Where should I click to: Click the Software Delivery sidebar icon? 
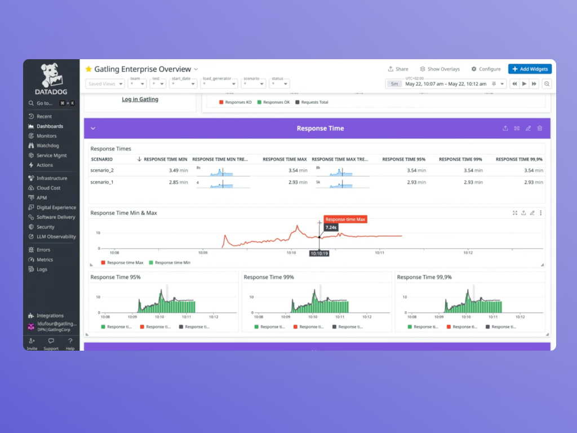click(32, 217)
